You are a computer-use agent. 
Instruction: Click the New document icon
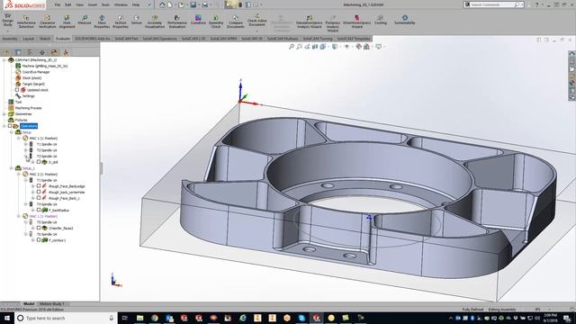point(170,4)
